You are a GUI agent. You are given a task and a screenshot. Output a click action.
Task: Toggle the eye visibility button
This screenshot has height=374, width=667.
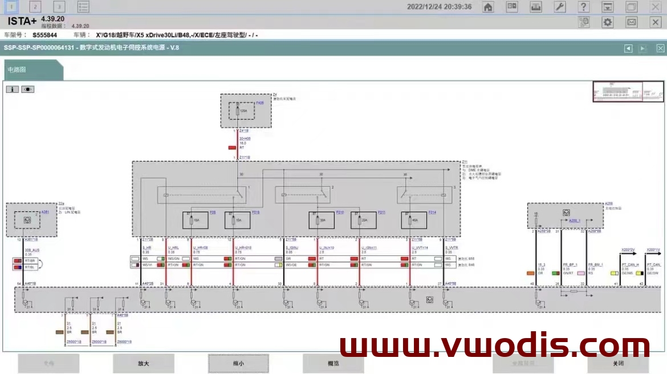pos(27,89)
